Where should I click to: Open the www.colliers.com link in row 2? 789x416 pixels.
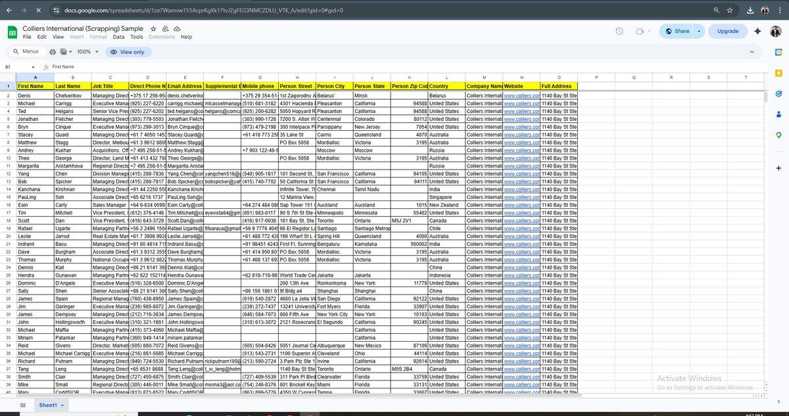[521, 95]
